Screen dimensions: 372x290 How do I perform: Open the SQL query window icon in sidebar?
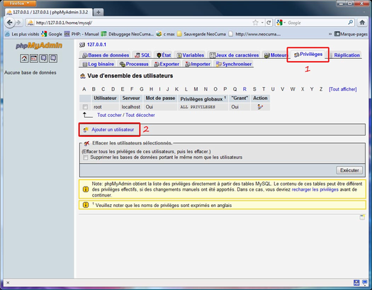coord(34,58)
